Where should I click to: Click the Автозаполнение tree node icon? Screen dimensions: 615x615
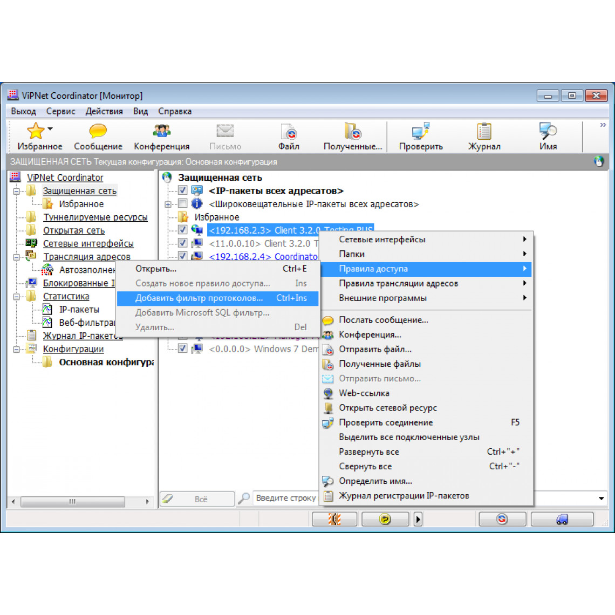click(47, 269)
